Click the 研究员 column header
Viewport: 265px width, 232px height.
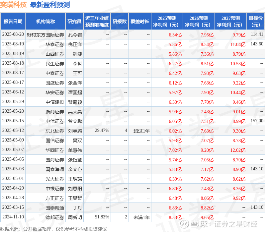74,22
